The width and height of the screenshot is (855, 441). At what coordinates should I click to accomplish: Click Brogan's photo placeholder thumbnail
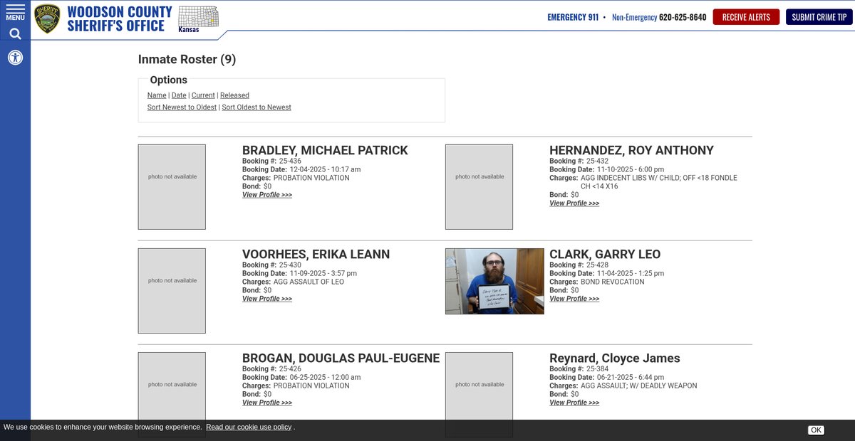pyautogui.click(x=172, y=385)
